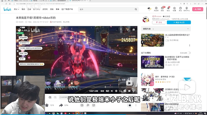Open 大会员 membership icon
This screenshot has height=115, width=207.
(x=156, y=9)
